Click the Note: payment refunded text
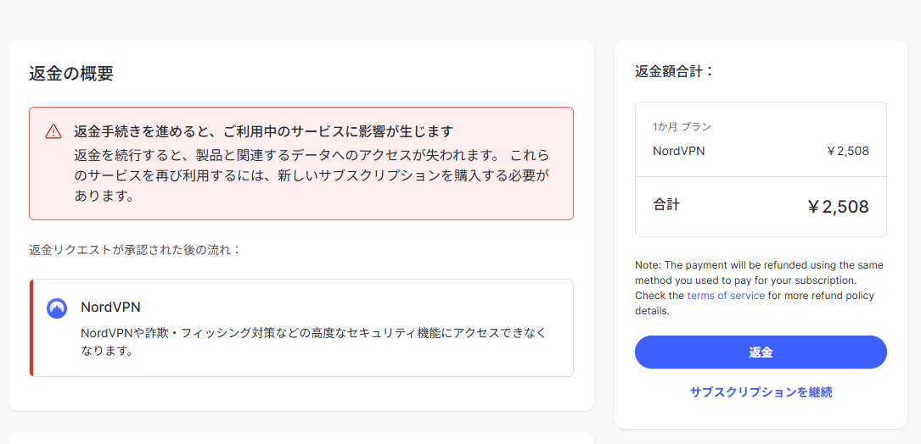Image resolution: width=921 pixels, height=444 pixels. point(759,287)
